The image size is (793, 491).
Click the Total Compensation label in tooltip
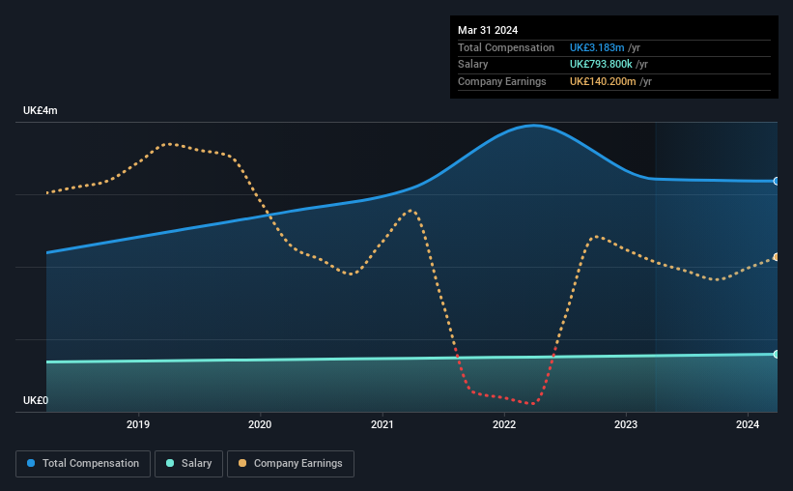point(506,47)
